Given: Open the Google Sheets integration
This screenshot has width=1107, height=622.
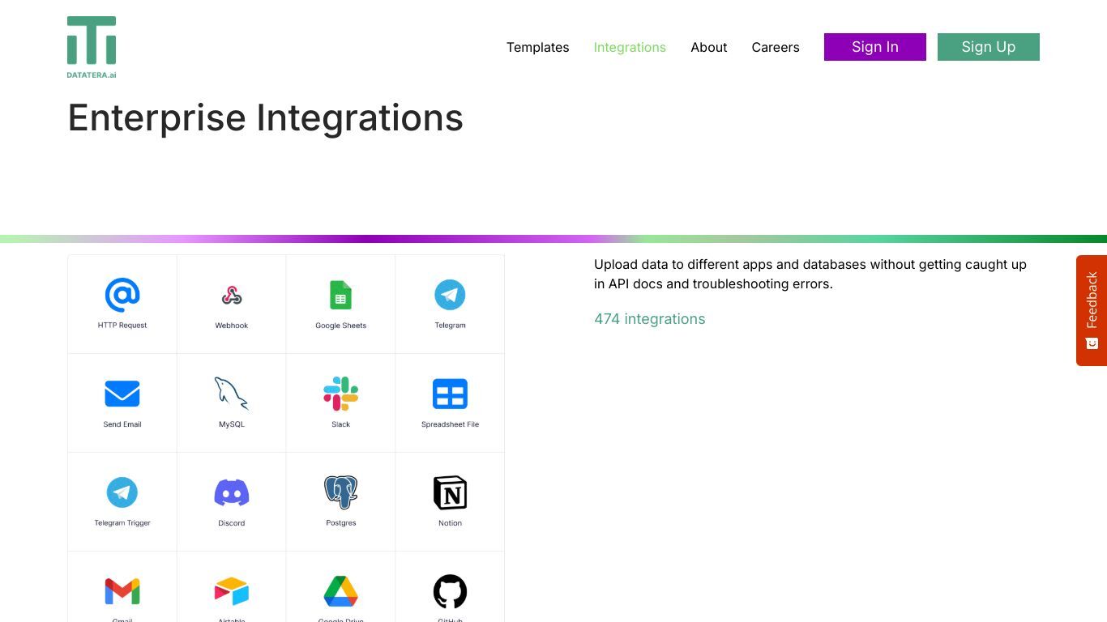Looking at the screenshot, I should coord(340,304).
